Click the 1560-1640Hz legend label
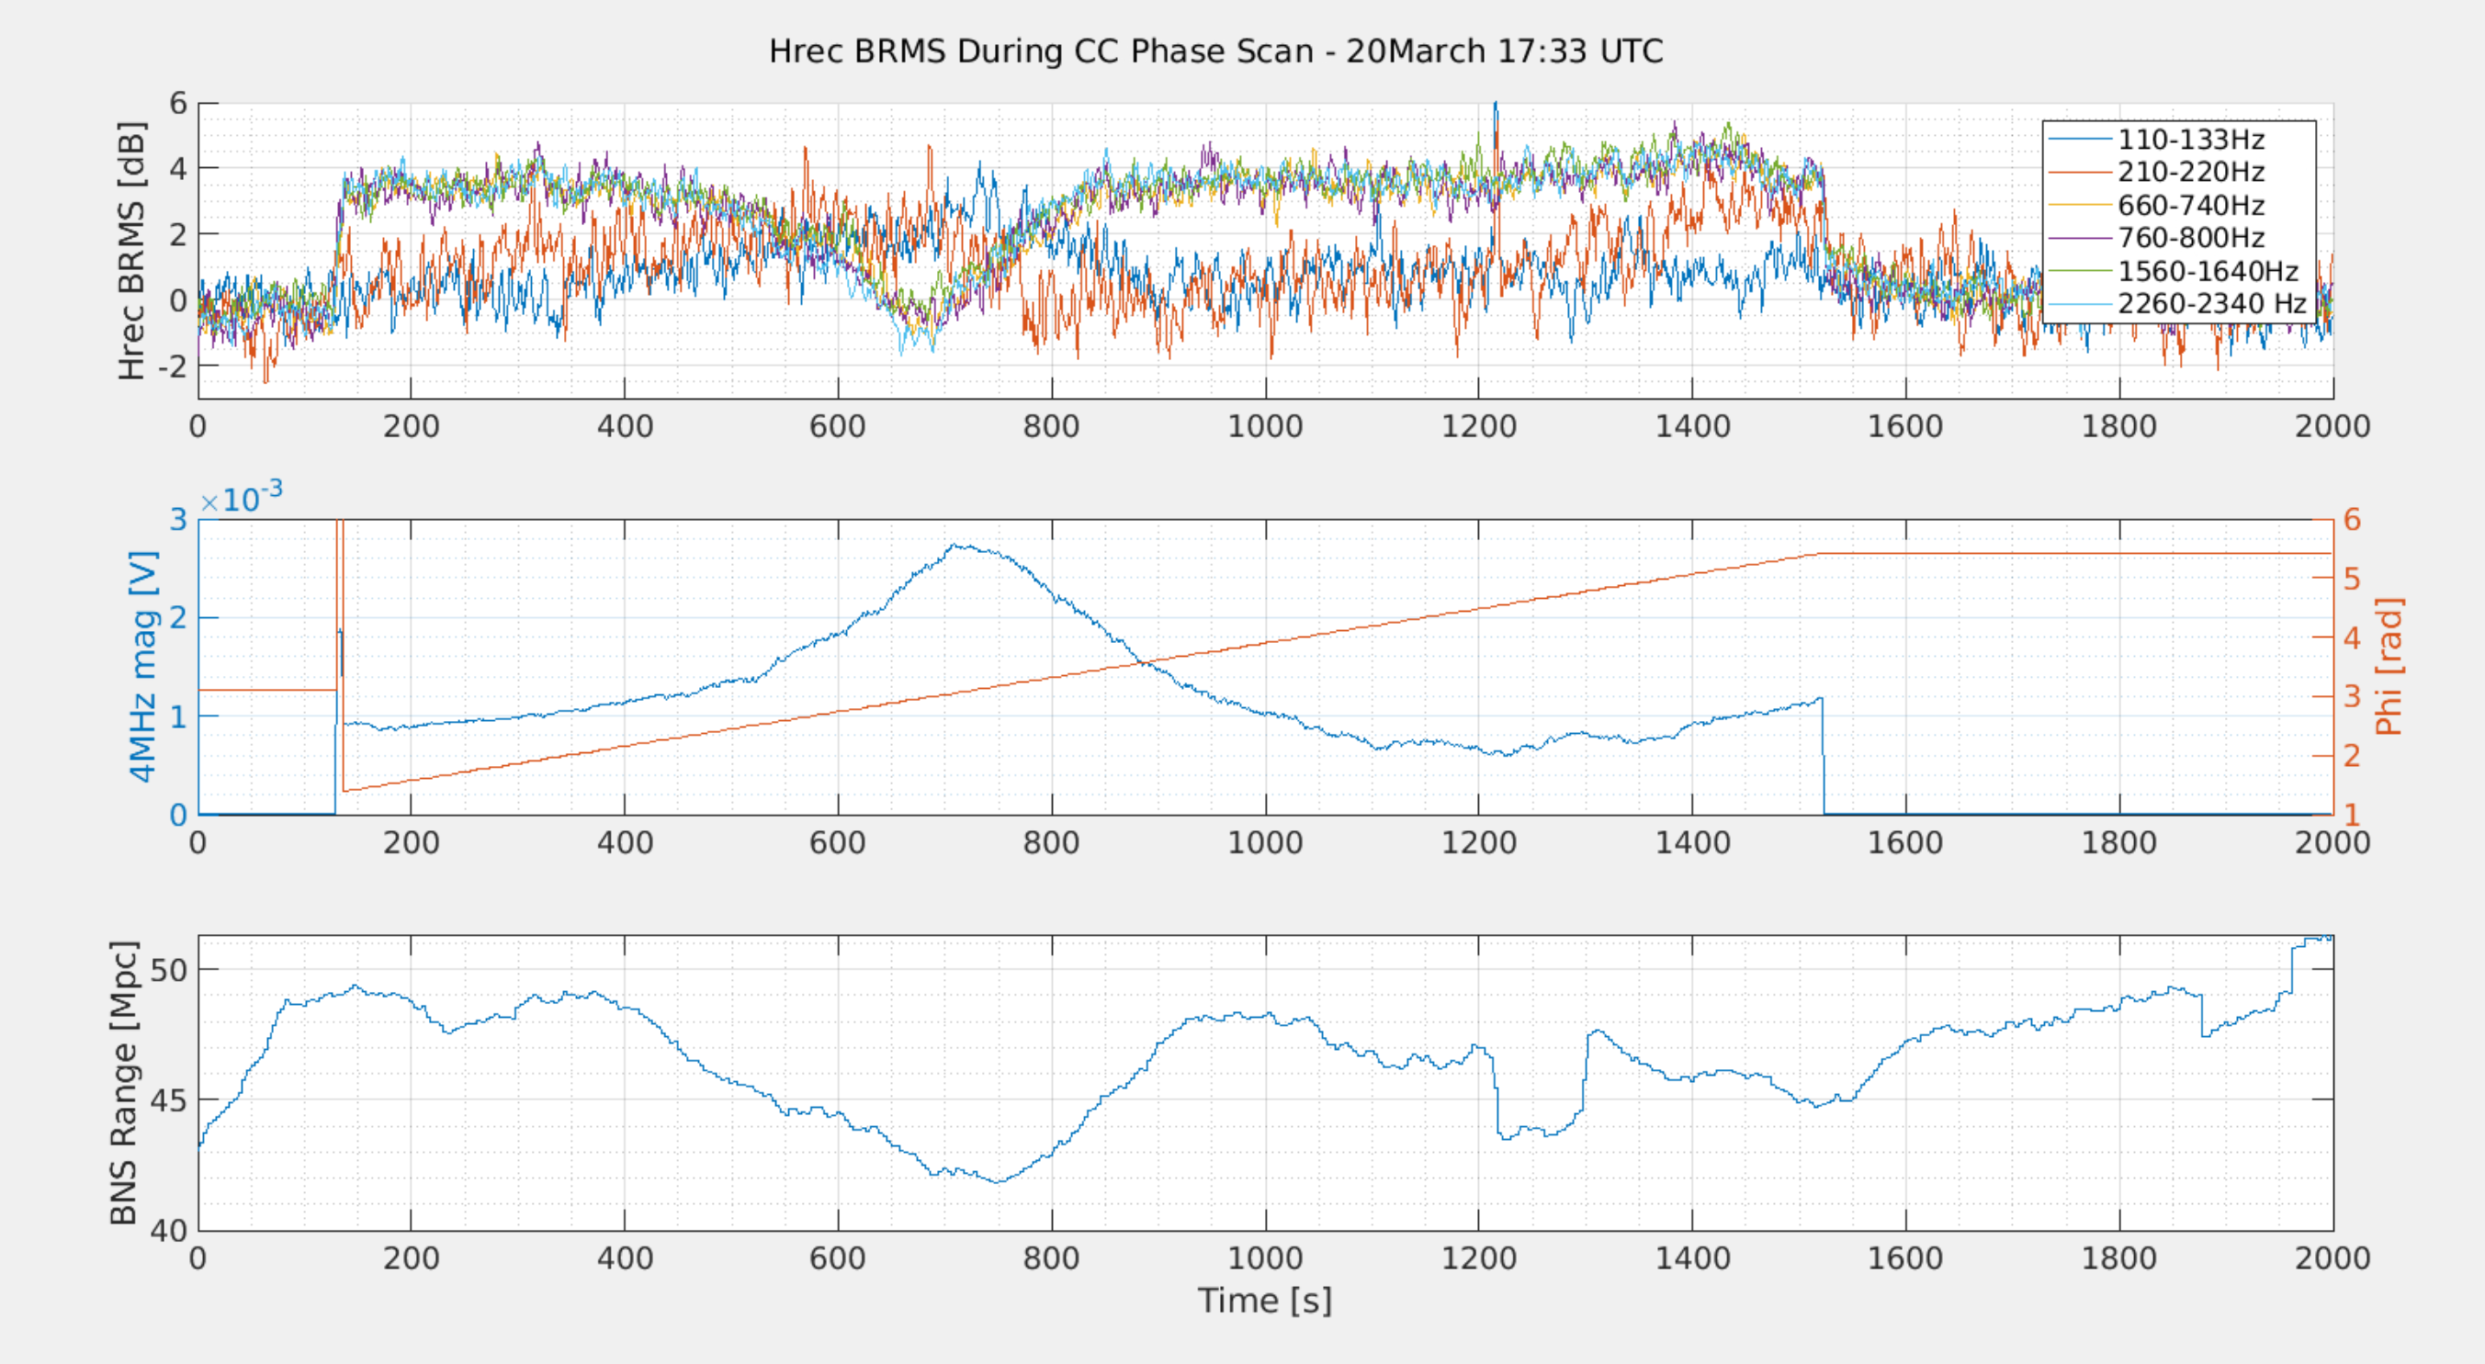 pos(2208,271)
